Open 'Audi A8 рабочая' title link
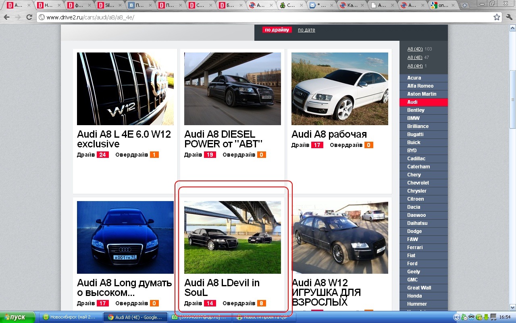This screenshot has height=323, width=516. pos(329,134)
